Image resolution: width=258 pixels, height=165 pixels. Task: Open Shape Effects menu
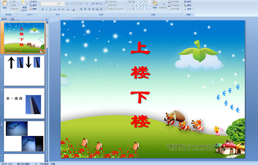tap(174, 9)
